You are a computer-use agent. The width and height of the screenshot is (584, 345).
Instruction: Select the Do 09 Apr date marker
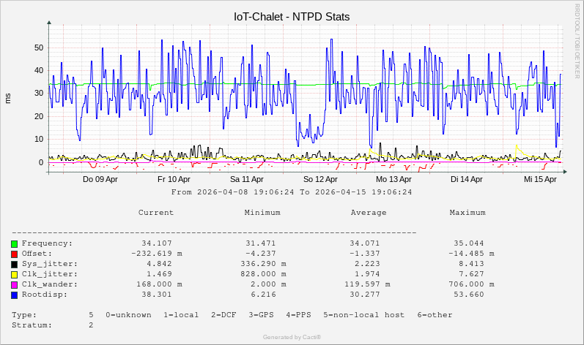tap(100, 179)
